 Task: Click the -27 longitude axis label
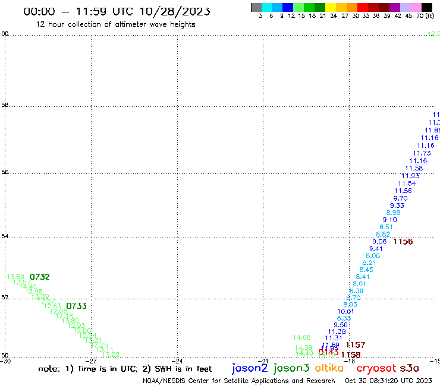coord(92,361)
